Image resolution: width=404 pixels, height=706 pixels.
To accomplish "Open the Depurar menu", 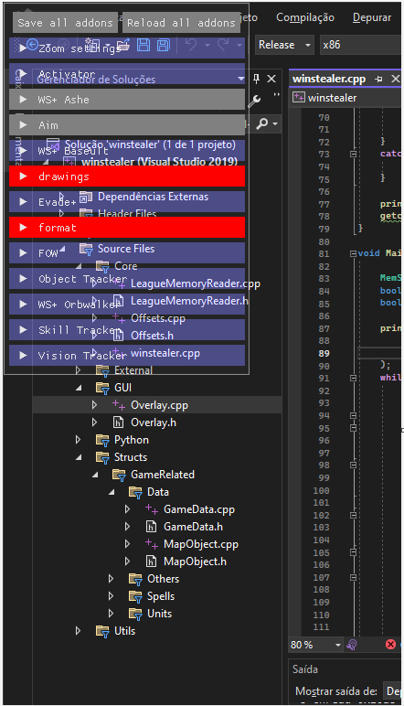I will click(x=372, y=17).
